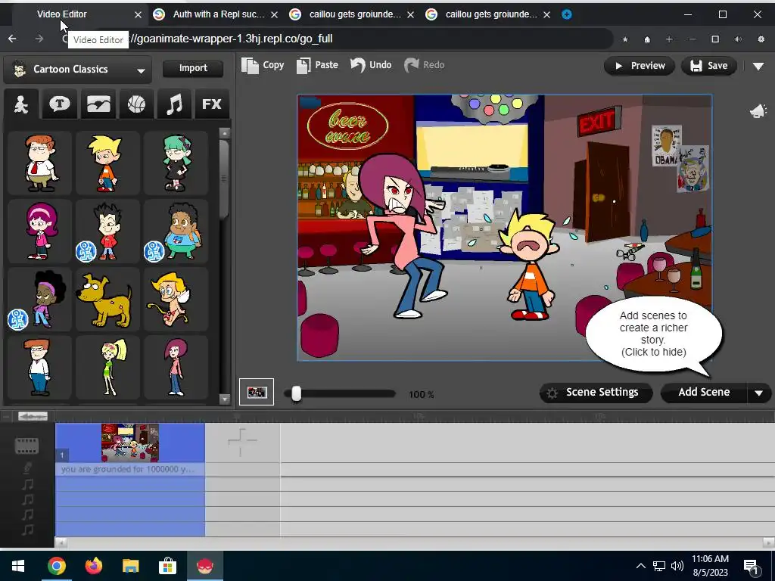The width and height of the screenshot is (775, 581).
Task: Click the first music note track icon
Action: [x=28, y=484]
